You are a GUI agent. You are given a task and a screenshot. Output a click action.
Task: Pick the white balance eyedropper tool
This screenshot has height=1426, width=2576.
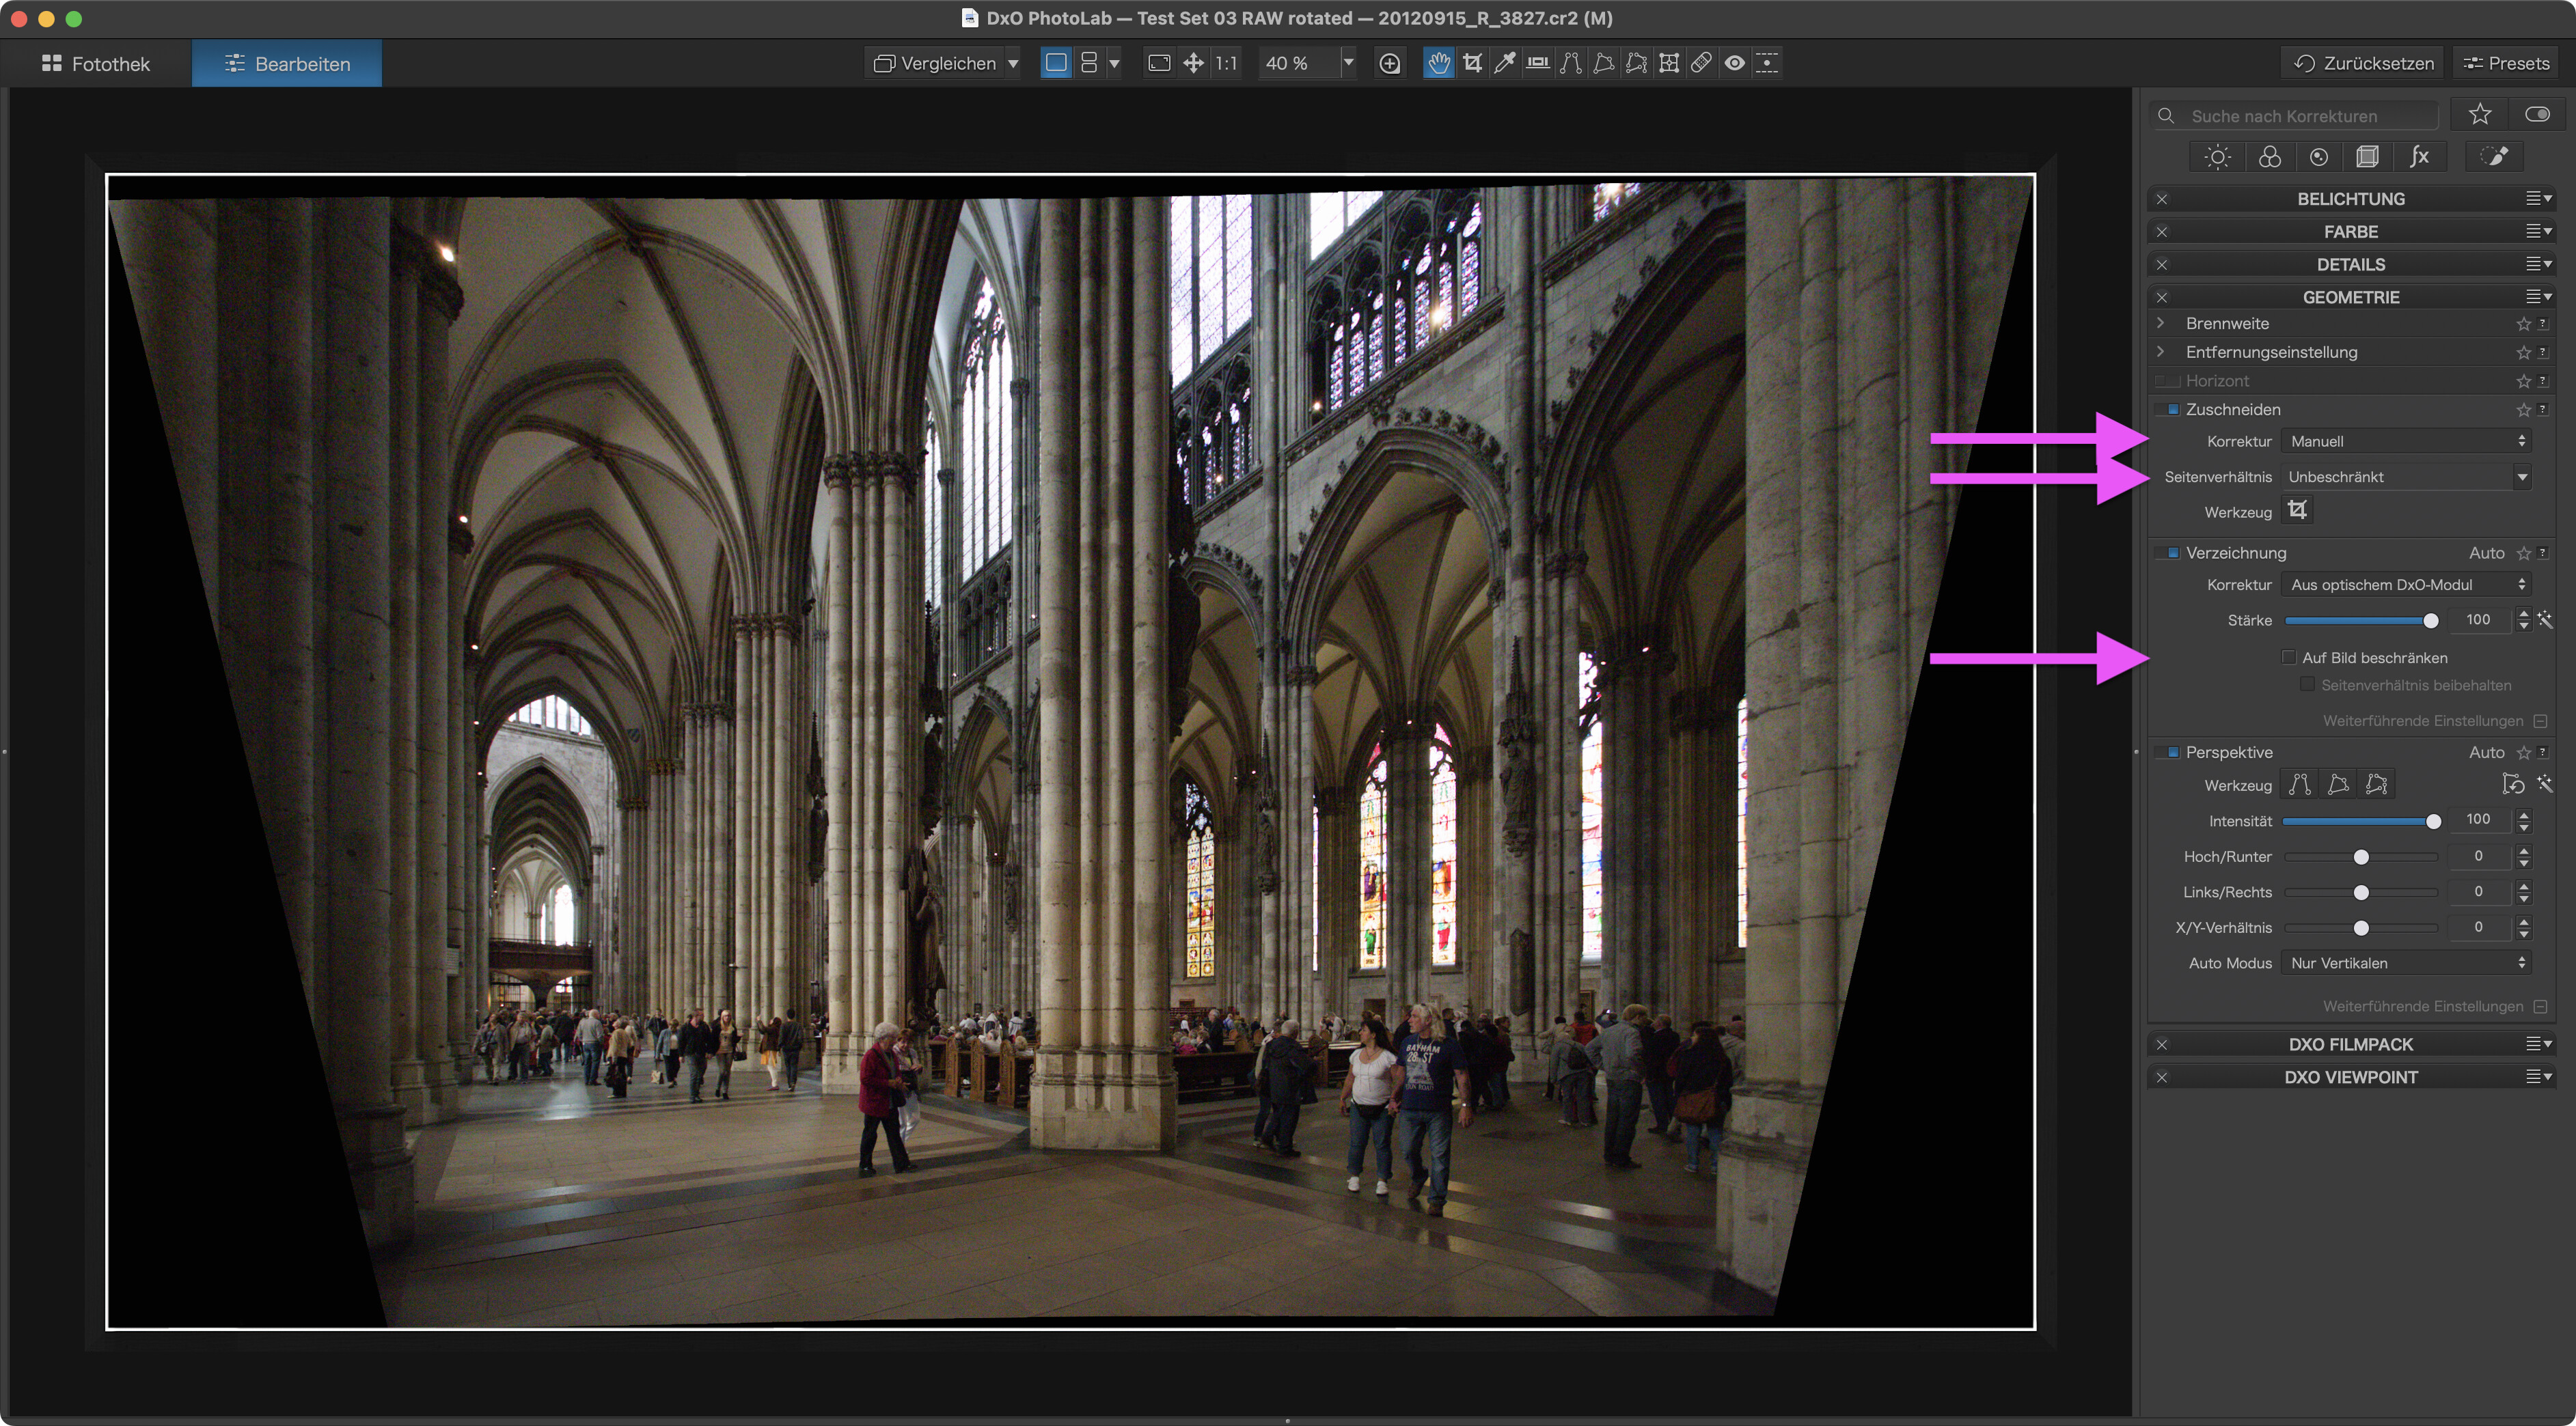coord(1505,63)
